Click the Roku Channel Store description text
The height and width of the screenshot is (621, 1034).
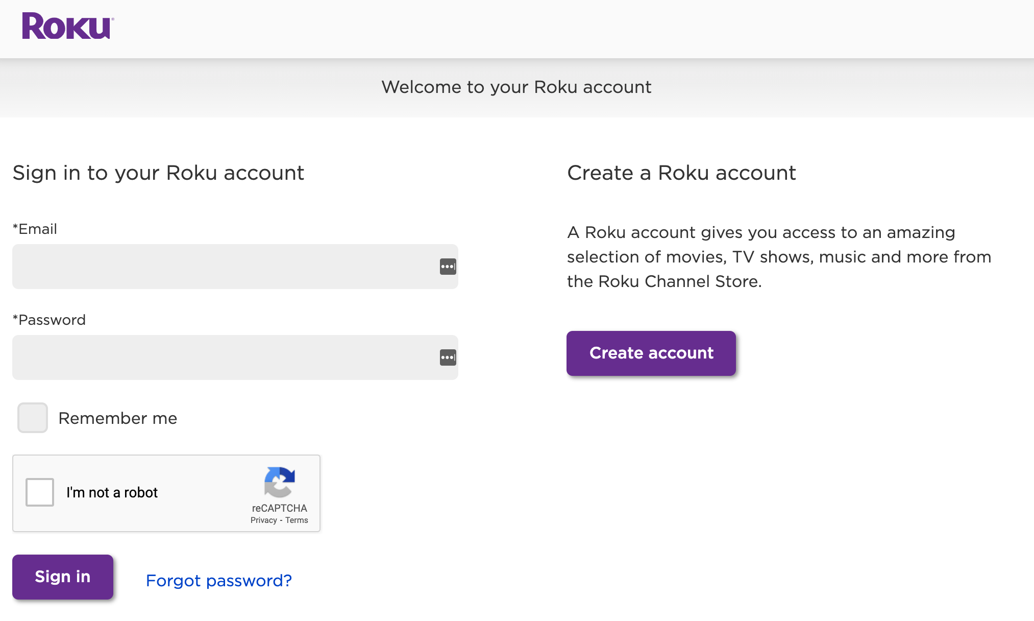[779, 257]
